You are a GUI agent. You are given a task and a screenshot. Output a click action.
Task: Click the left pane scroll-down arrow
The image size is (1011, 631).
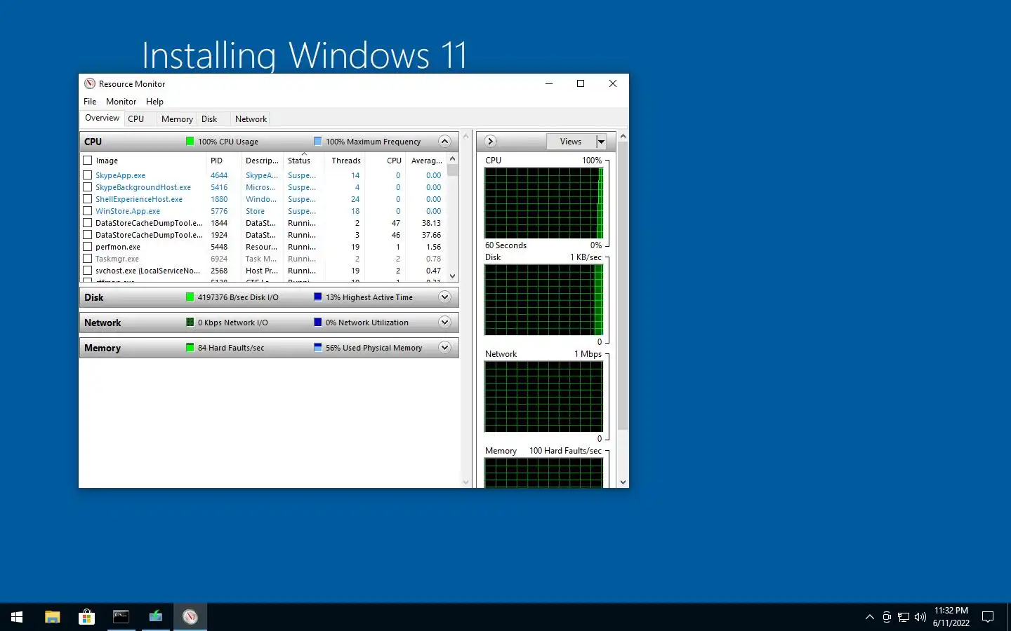tap(465, 482)
